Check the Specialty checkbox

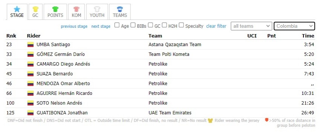pyautogui.click(x=181, y=25)
